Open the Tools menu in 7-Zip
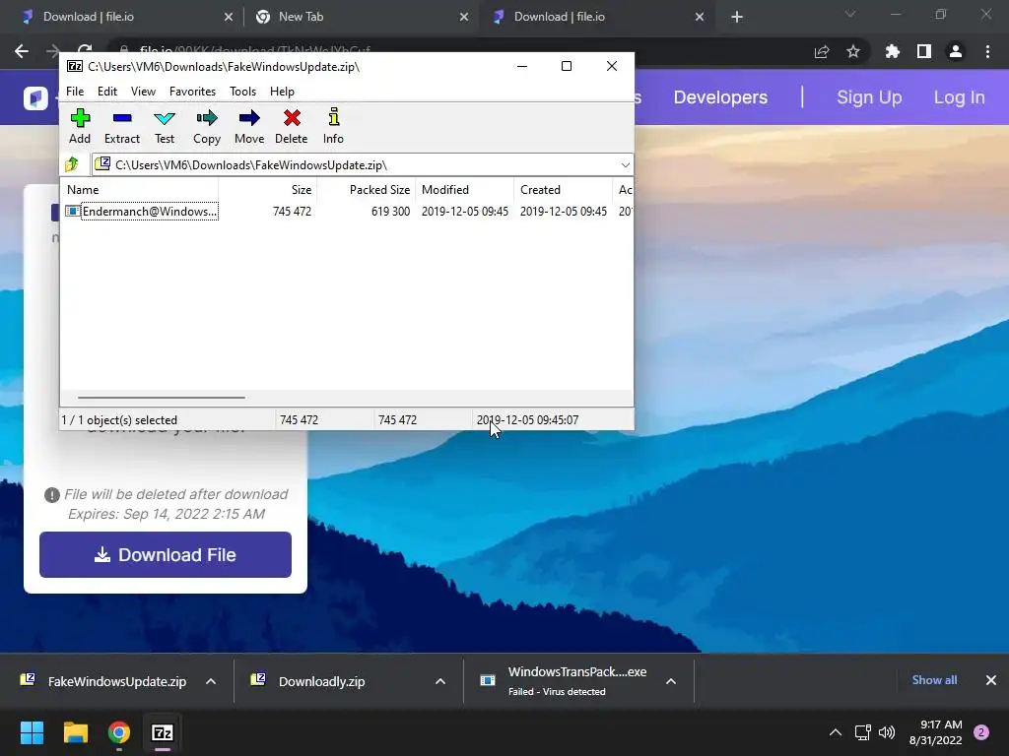Screen dimensions: 1009x756 242,92
